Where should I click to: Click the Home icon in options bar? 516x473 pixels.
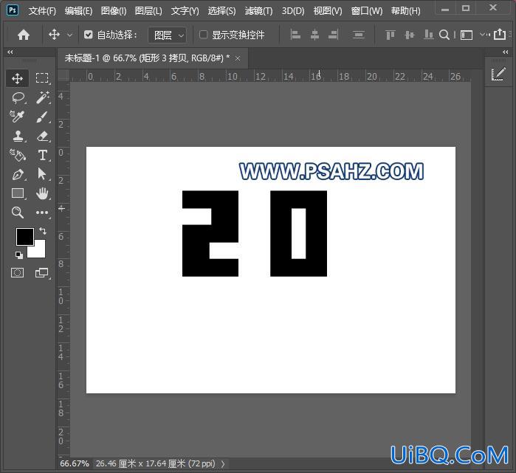pyautogui.click(x=24, y=35)
